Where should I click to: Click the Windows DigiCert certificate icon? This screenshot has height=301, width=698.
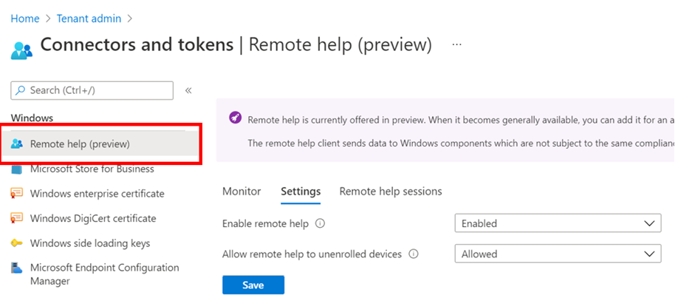click(17, 219)
